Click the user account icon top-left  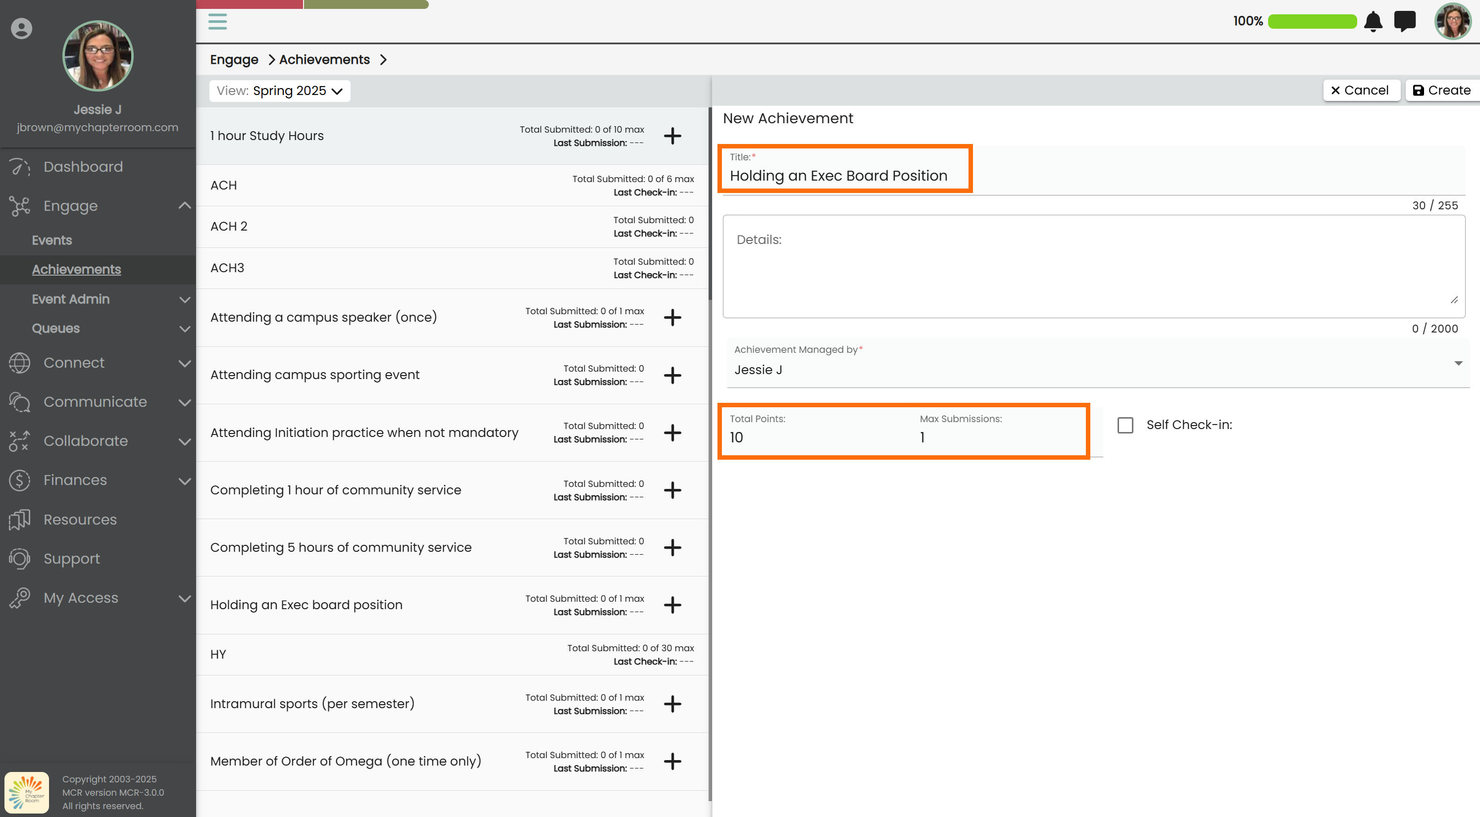pyautogui.click(x=21, y=29)
